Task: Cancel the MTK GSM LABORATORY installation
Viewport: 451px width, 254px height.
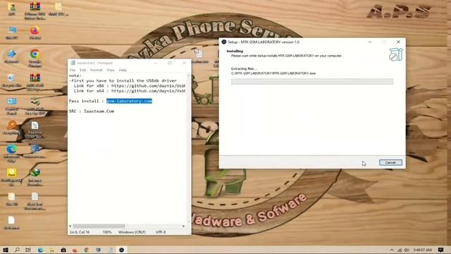Action: click(x=390, y=162)
